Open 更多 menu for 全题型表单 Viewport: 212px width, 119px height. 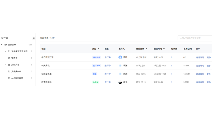209,74
